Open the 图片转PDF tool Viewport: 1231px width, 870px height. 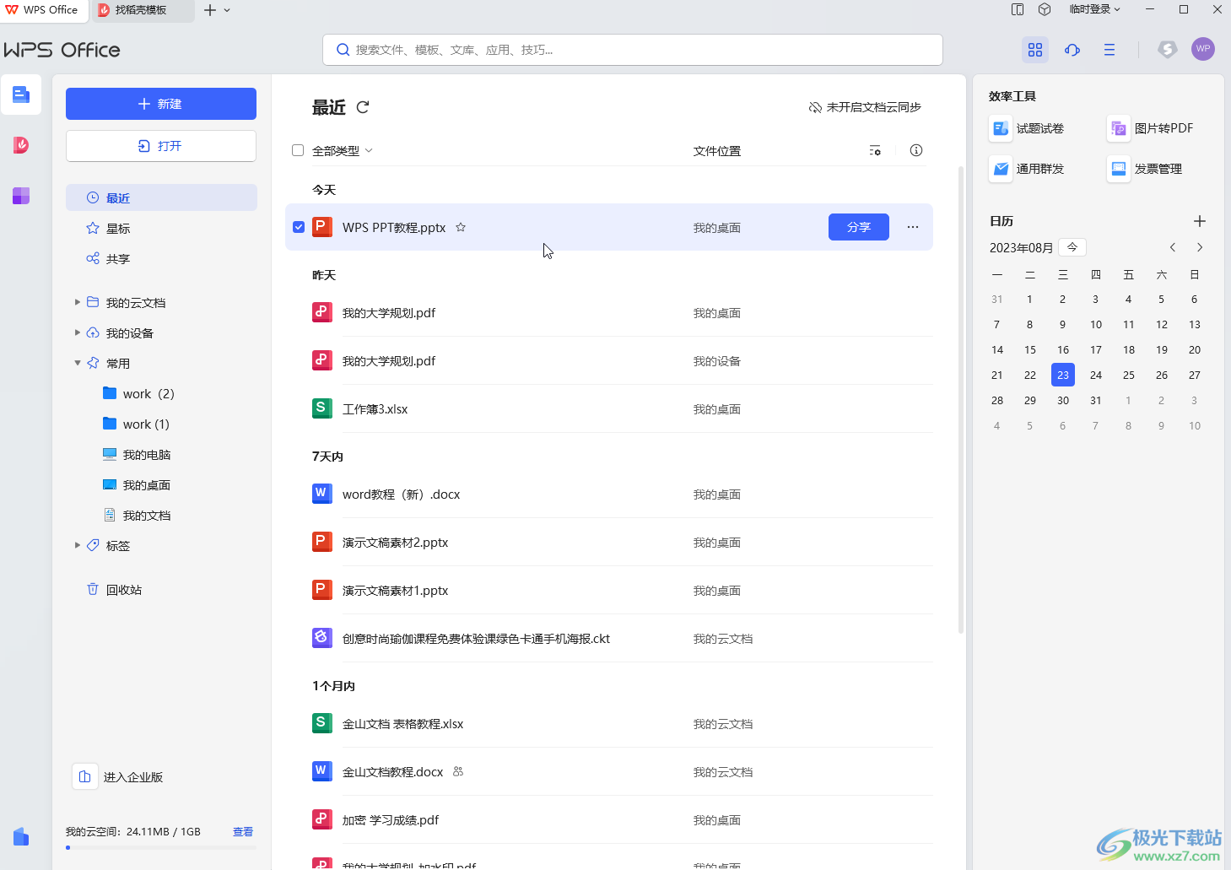(x=1151, y=128)
